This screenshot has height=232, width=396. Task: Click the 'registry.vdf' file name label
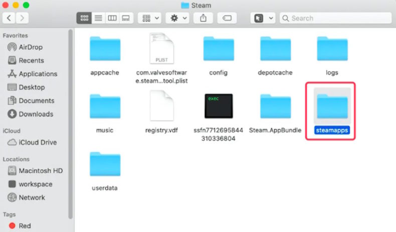tap(161, 130)
